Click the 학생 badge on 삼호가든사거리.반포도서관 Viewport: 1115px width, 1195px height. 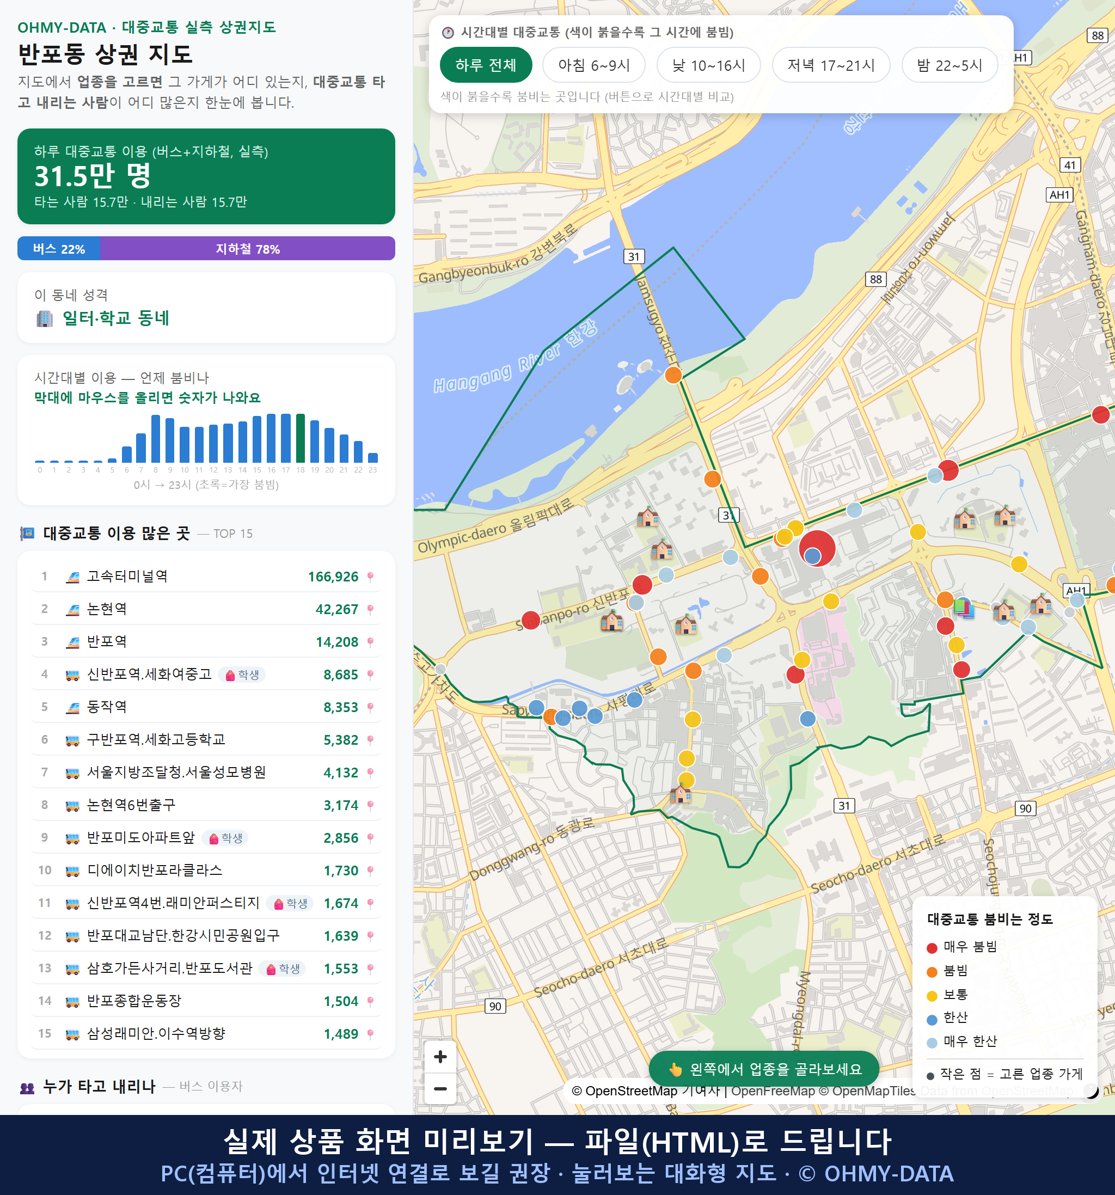pos(283,969)
